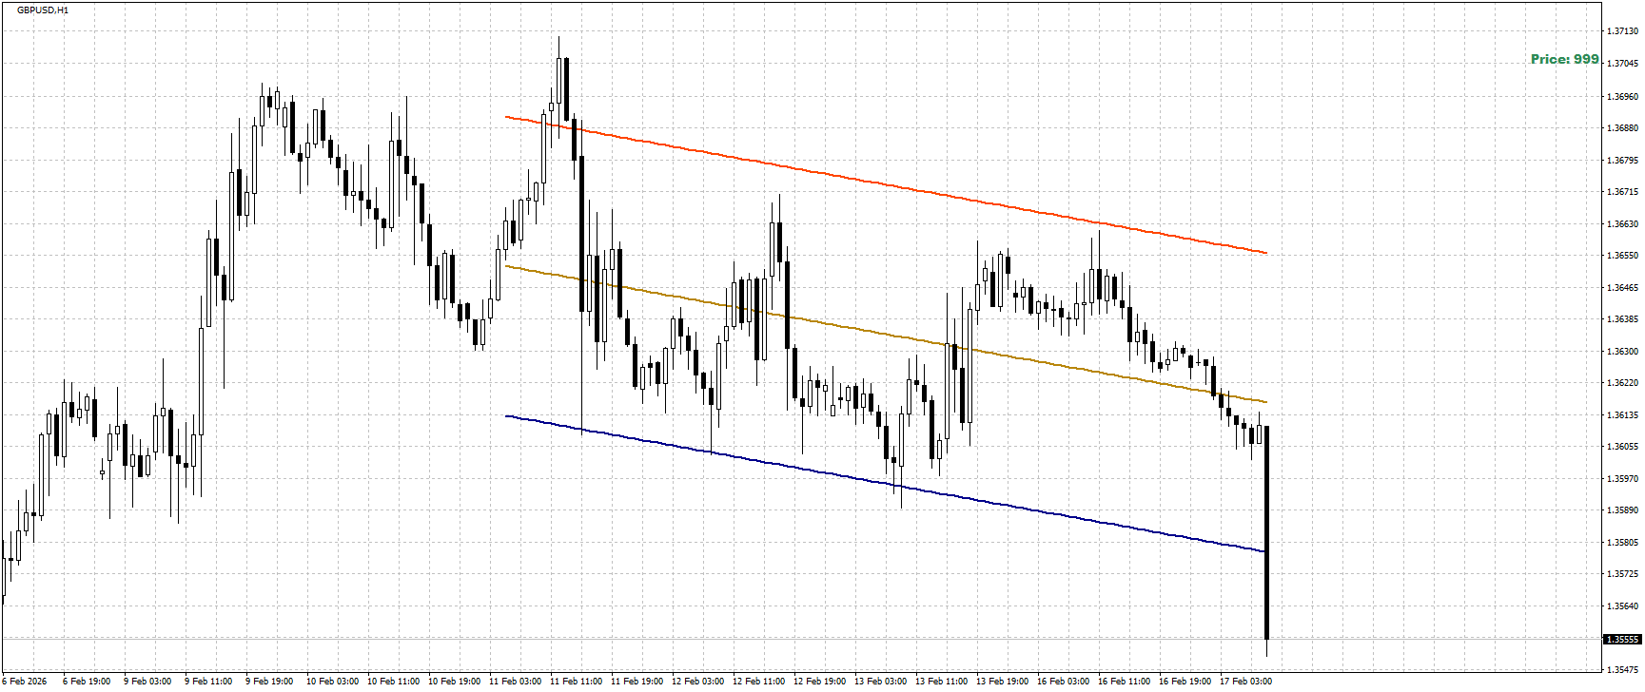This screenshot has width=1645, height=692.
Task: Click the 1.35475 price scale label
Action: (1622, 670)
